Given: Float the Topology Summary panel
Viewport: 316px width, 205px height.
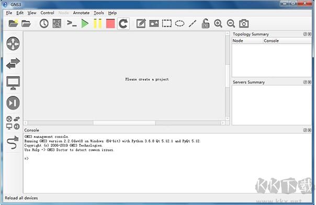Looking at the screenshot, I should tap(305, 34).
